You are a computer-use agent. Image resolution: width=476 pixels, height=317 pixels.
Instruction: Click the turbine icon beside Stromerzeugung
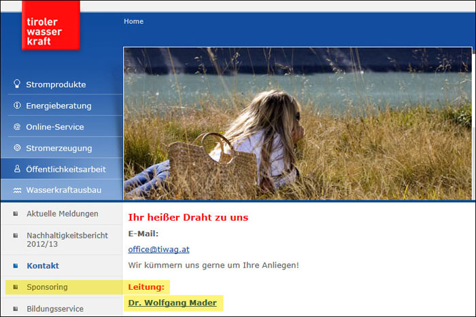tap(17, 147)
